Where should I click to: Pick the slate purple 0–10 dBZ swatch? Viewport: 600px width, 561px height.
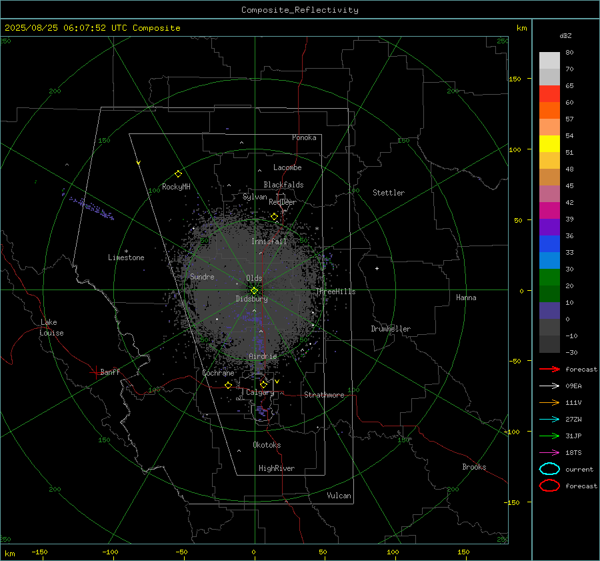click(549, 311)
